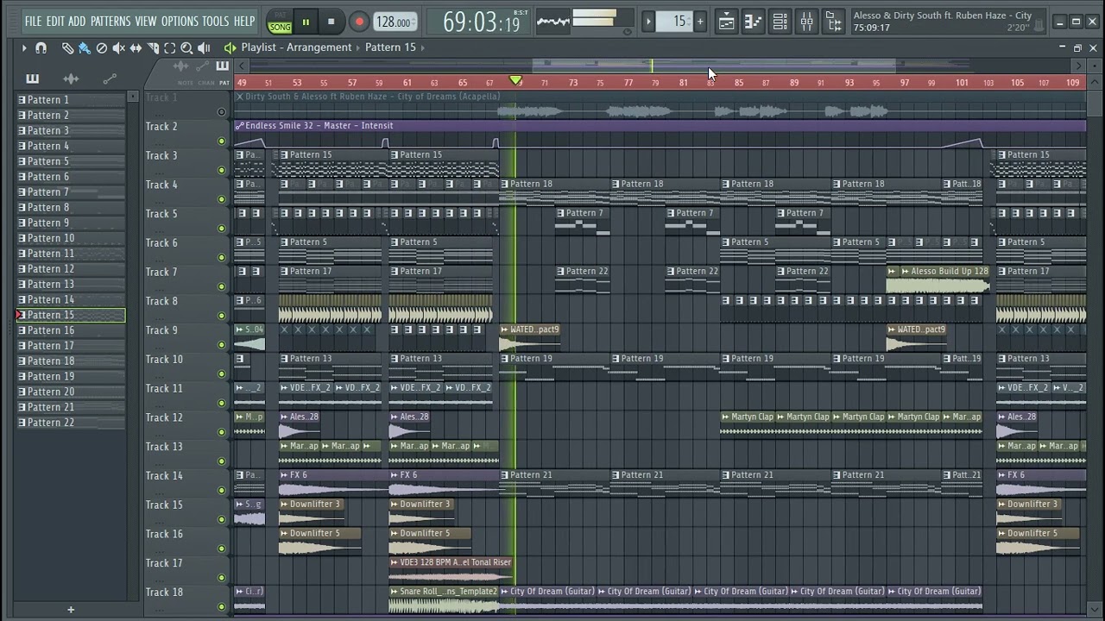1105x621 pixels.
Task: Open the HELP menu
Action: click(244, 21)
